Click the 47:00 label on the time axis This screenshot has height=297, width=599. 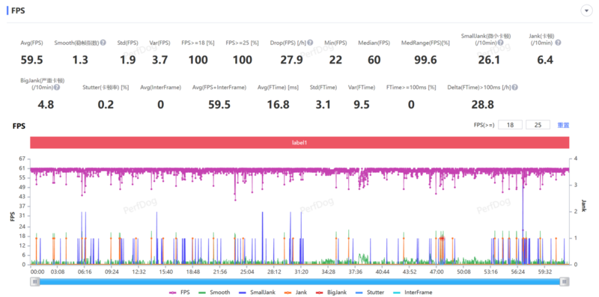(x=437, y=272)
